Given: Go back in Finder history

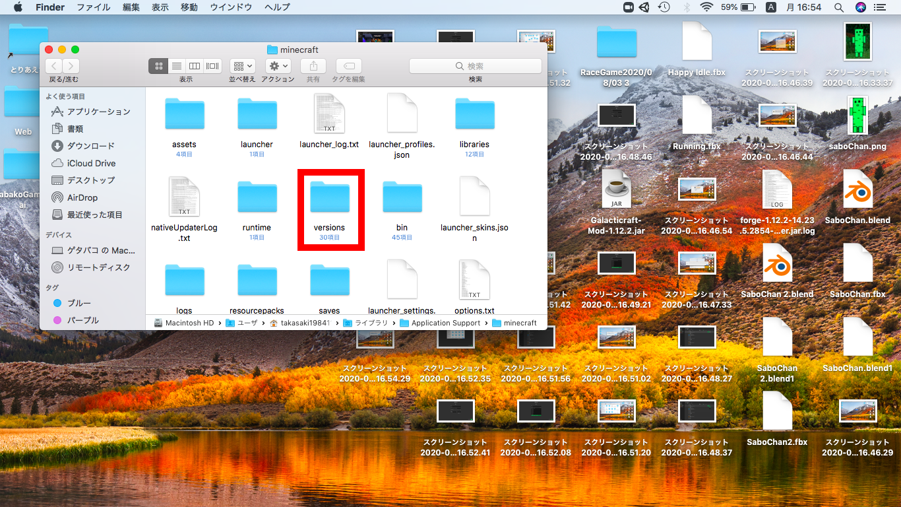Looking at the screenshot, I should point(53,66).
